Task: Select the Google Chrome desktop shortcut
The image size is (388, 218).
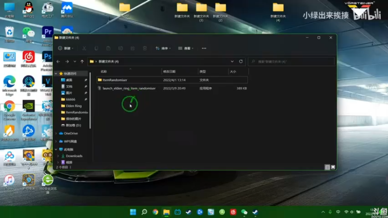Action: 9,110
